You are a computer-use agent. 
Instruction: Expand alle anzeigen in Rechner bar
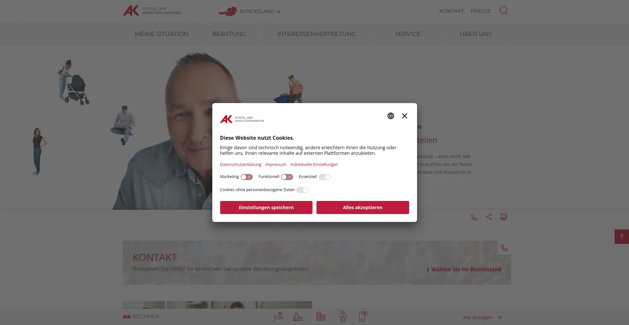(477, 317)
